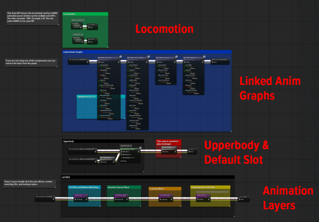This screenshot has width=319, height=222.
Task: Toggle the Should Move pin on ActionLayer
Action: click(x=99, y=70)
